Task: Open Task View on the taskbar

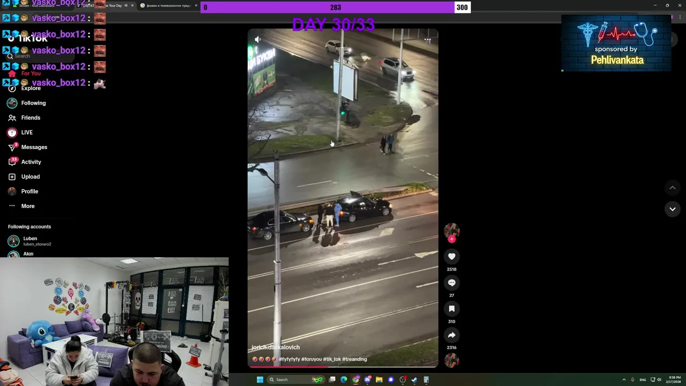Action: tap(332, 380)
